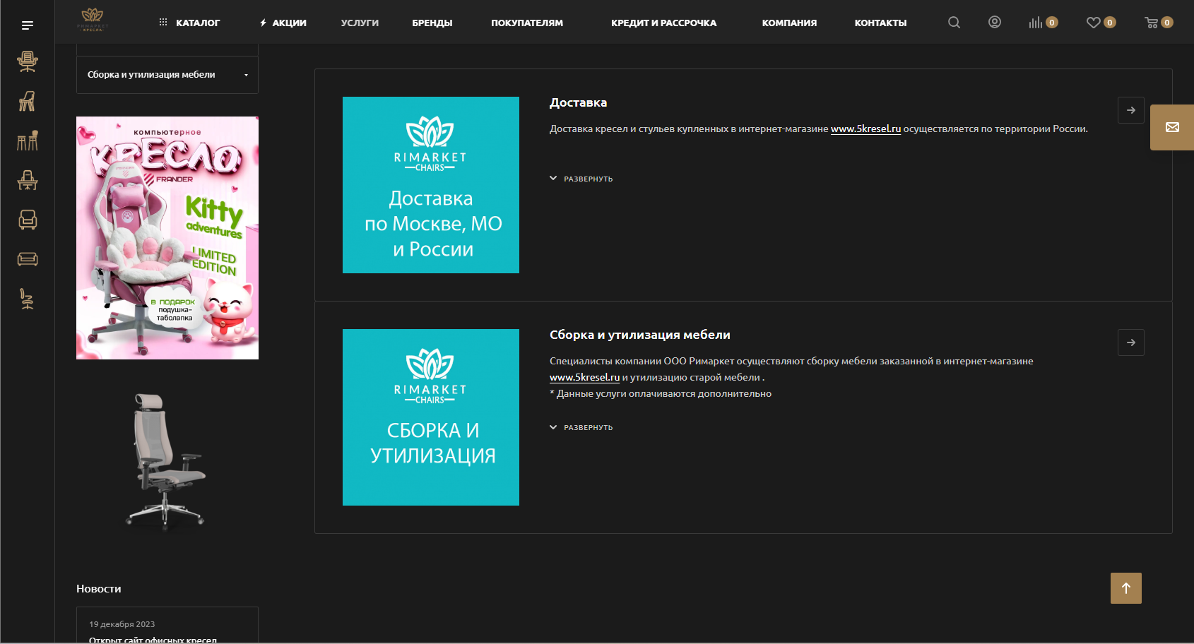Click the scroll-to-top arrow button
Viewport: 1194px width, 644px height.
[1126, 588]
